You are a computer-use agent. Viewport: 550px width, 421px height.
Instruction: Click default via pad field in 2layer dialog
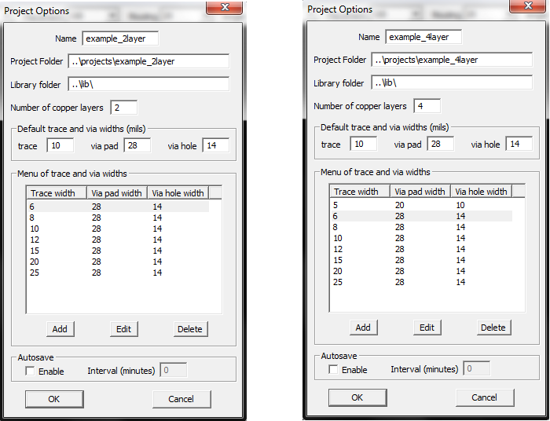coord(137,145)
